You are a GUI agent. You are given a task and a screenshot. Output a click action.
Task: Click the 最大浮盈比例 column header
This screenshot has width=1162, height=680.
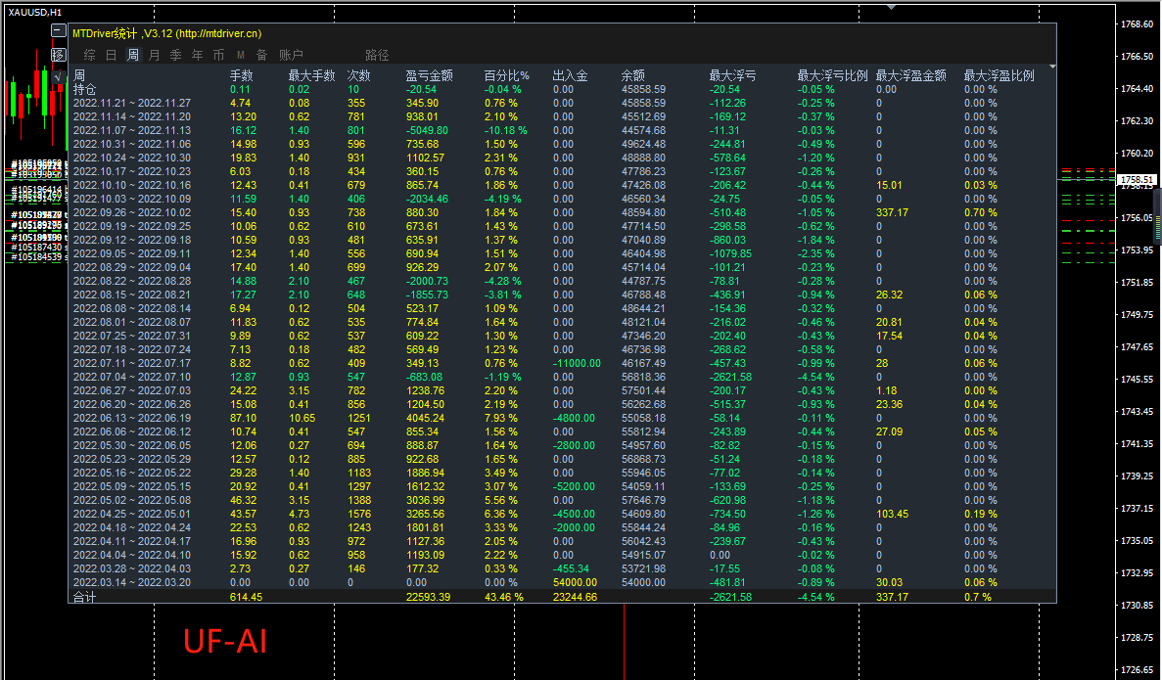(999, 75)
